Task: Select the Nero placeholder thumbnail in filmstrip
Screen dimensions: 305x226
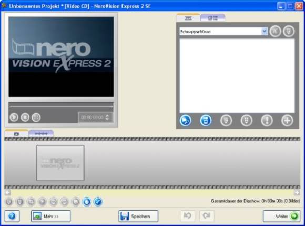Action: pyautogui.click(x=60, y=163)
